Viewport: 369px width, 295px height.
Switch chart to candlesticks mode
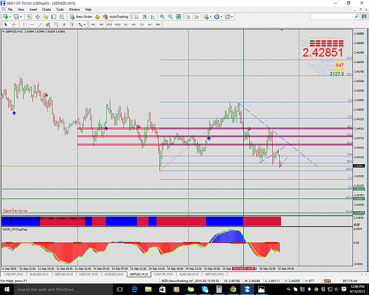145,17
